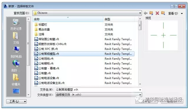Viewport: 191px width, 111px height.
Task: Expand the 查找范围 Chinese folder dropdown
Action: (140, 13)
